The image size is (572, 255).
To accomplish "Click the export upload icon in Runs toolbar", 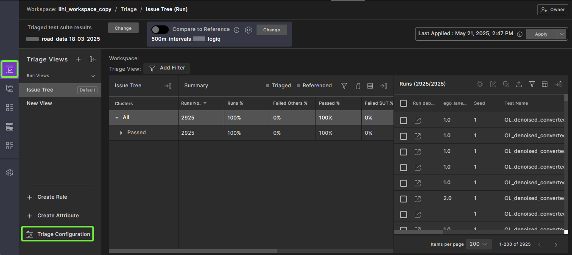I will click(519, 84).
